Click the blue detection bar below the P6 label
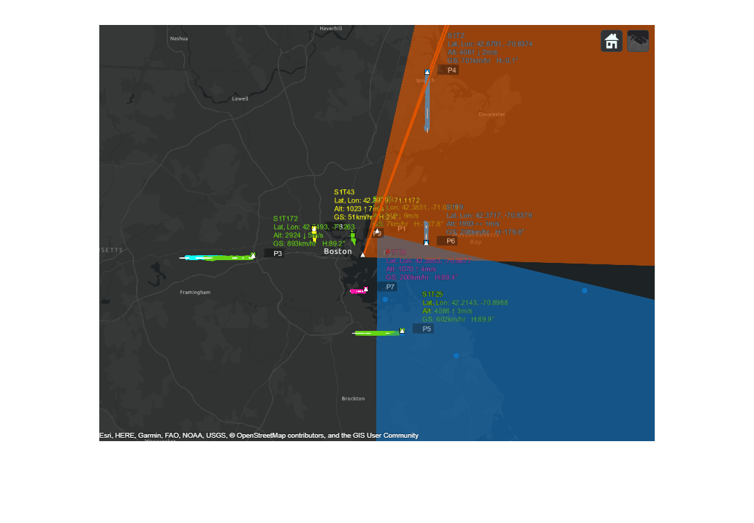Screen dimensions: 754x523 tap(426, 229)
